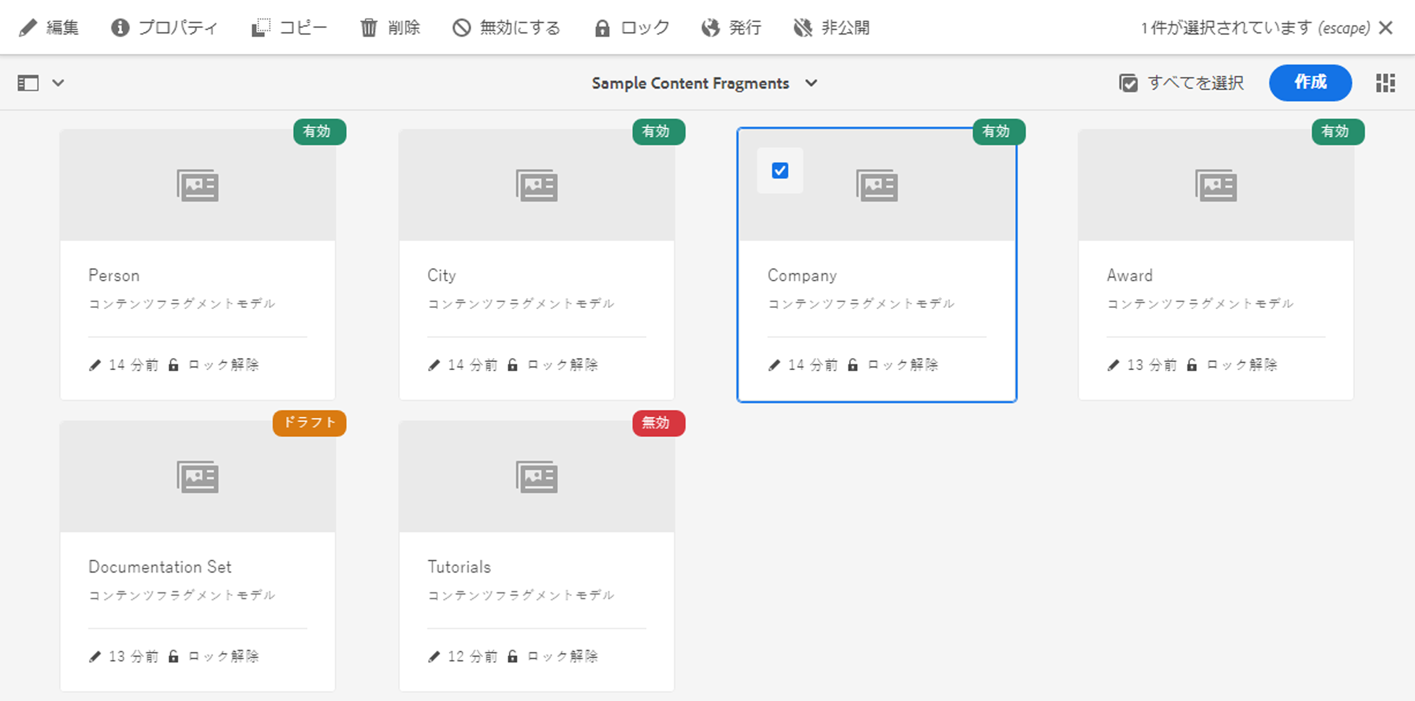Click the 非公開 unpublish icon
Viewport: 1415px width, 701px height.
(803, 28)
